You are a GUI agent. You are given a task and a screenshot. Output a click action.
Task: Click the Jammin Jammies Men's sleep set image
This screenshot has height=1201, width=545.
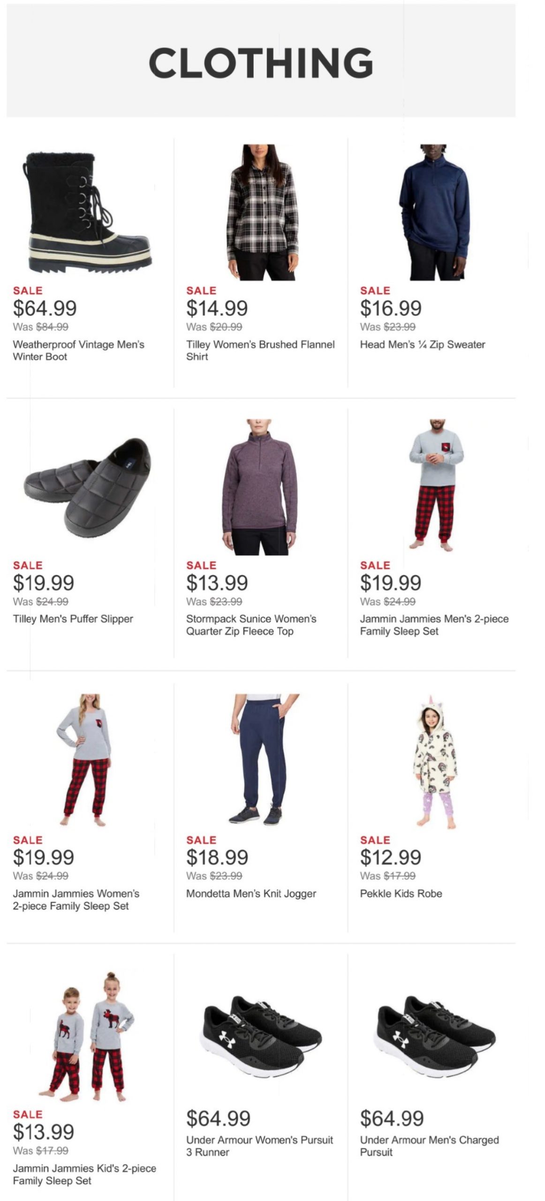pos(435,485)
